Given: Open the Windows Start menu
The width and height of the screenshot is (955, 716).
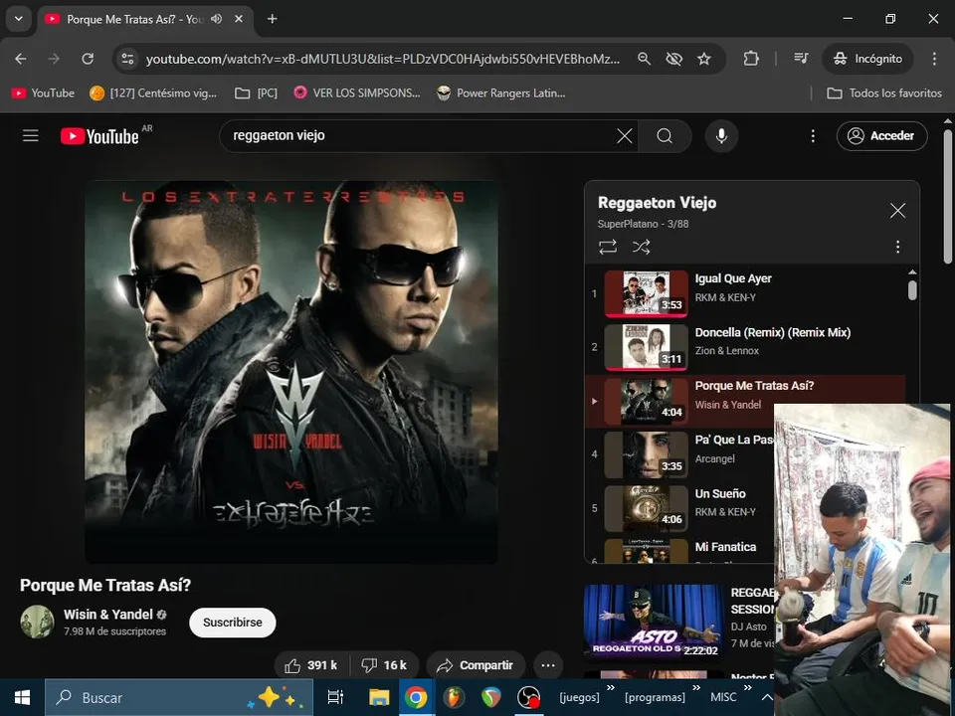Looking at the screenshot, I should pyautogui.click(x=22, y=698).
